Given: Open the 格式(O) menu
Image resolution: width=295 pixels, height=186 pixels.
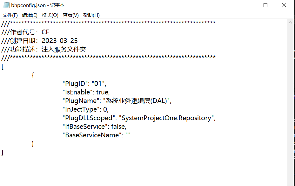Looking at the screenshot, I should [50, 15].
